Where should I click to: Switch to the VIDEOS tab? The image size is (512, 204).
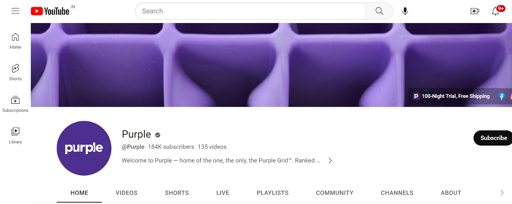click(x=126, y=193)
